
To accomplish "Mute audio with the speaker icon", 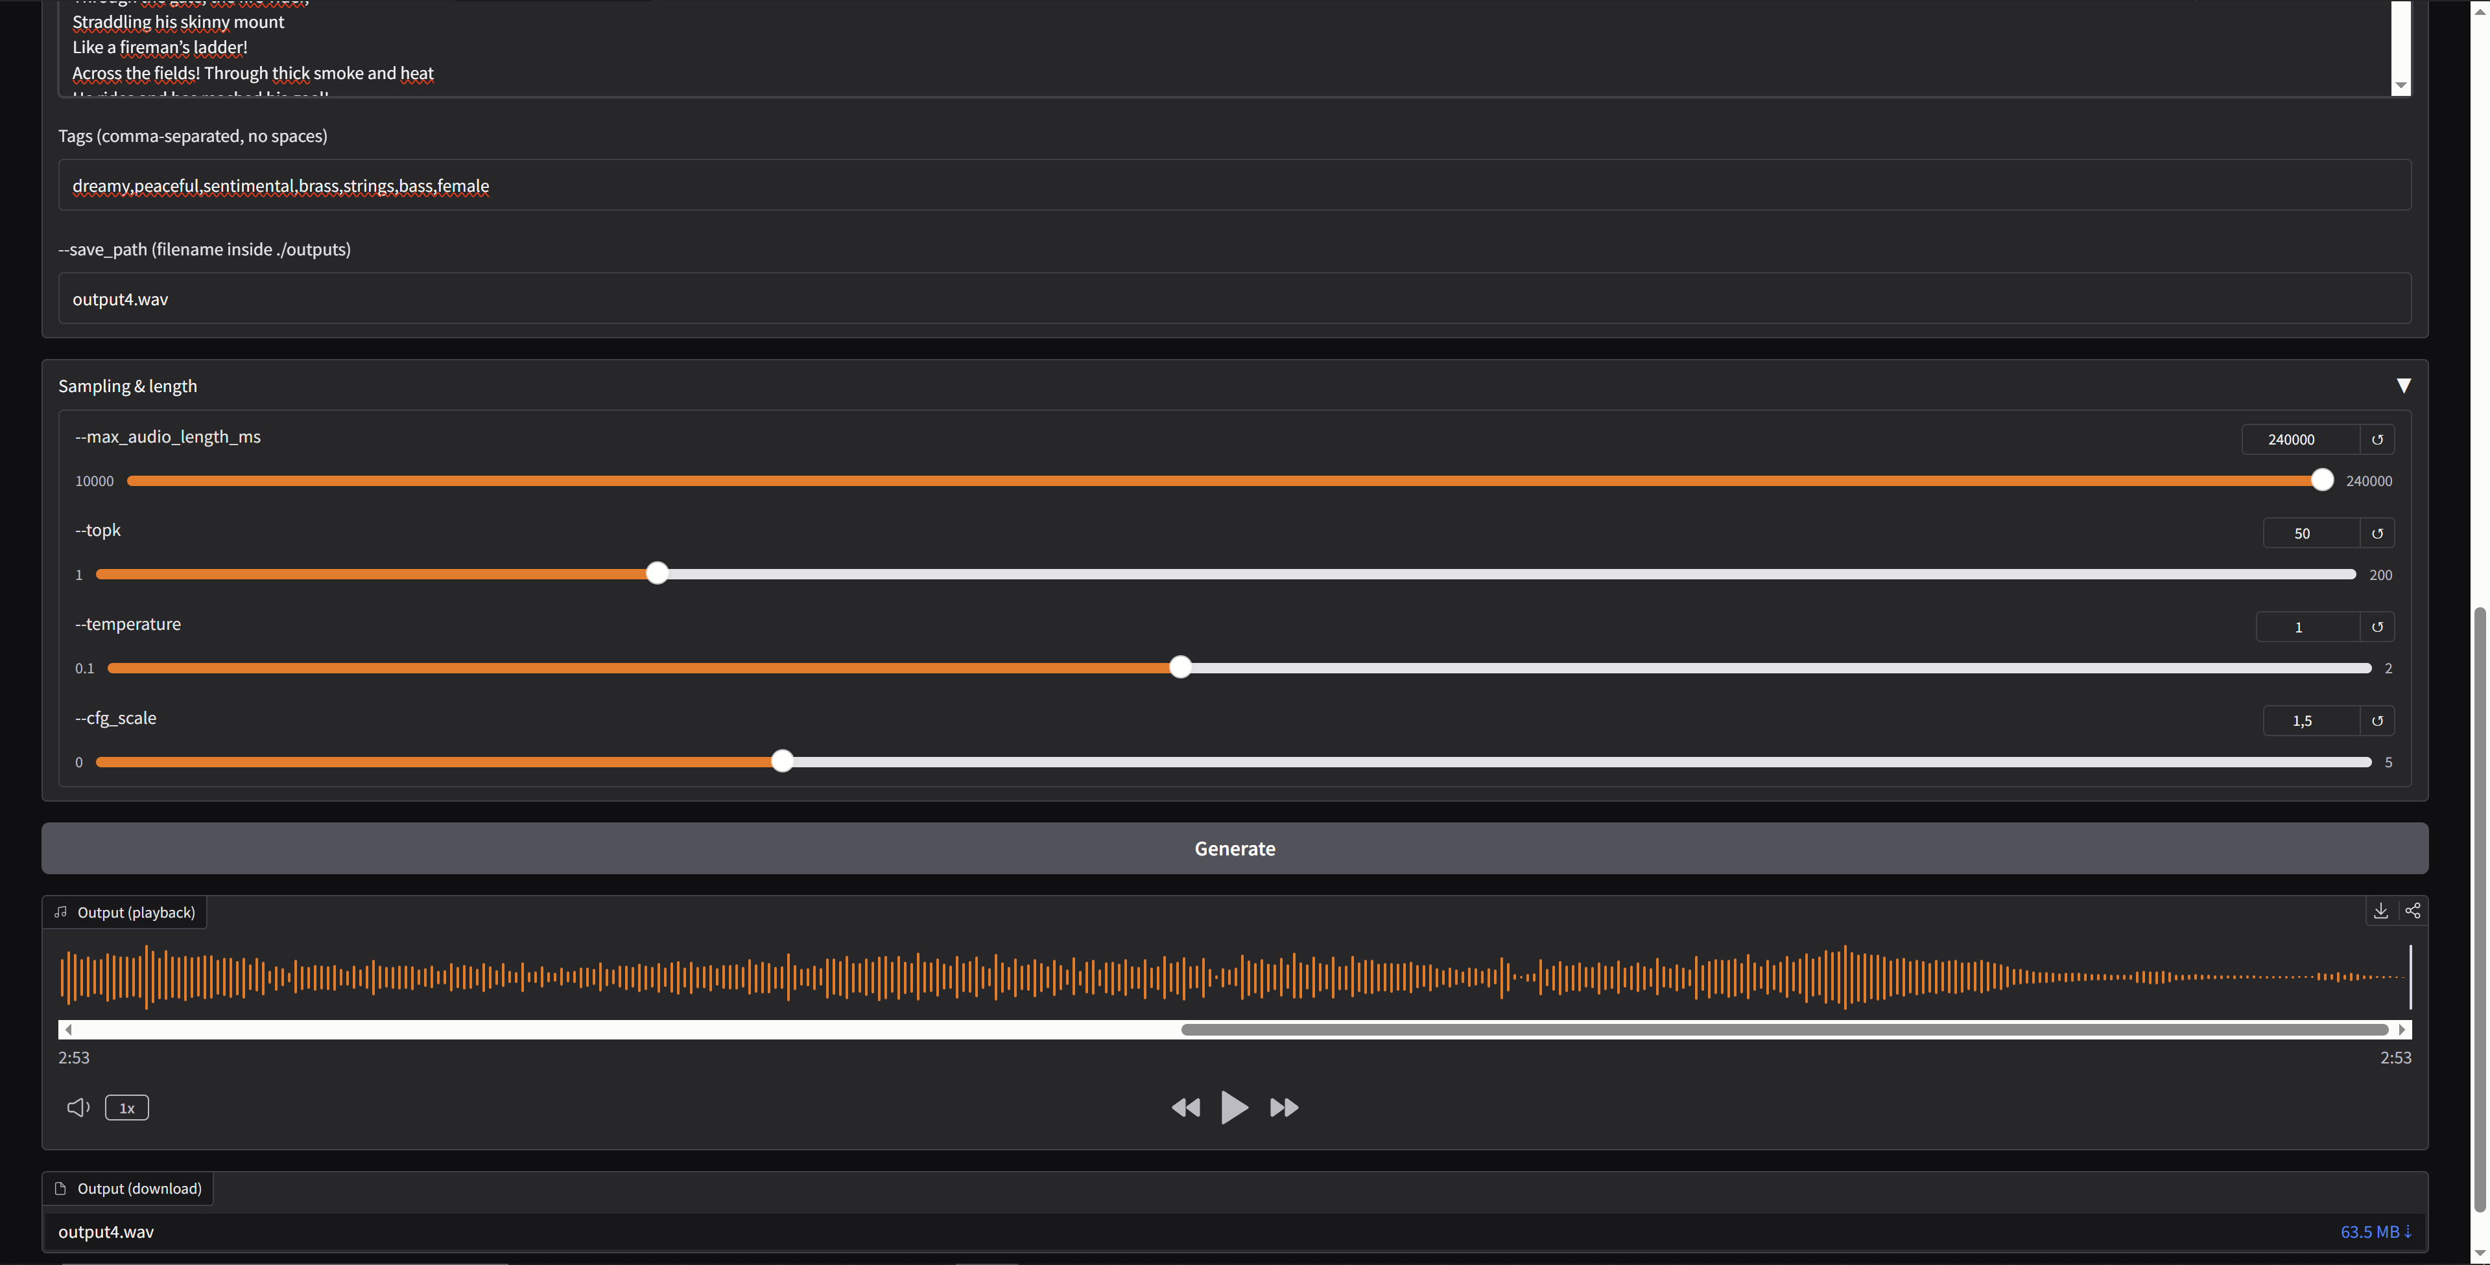I will click(x=78, y=1108).
